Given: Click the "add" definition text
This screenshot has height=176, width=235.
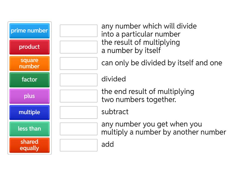Looking at the screenshot, I should point(108,144).
